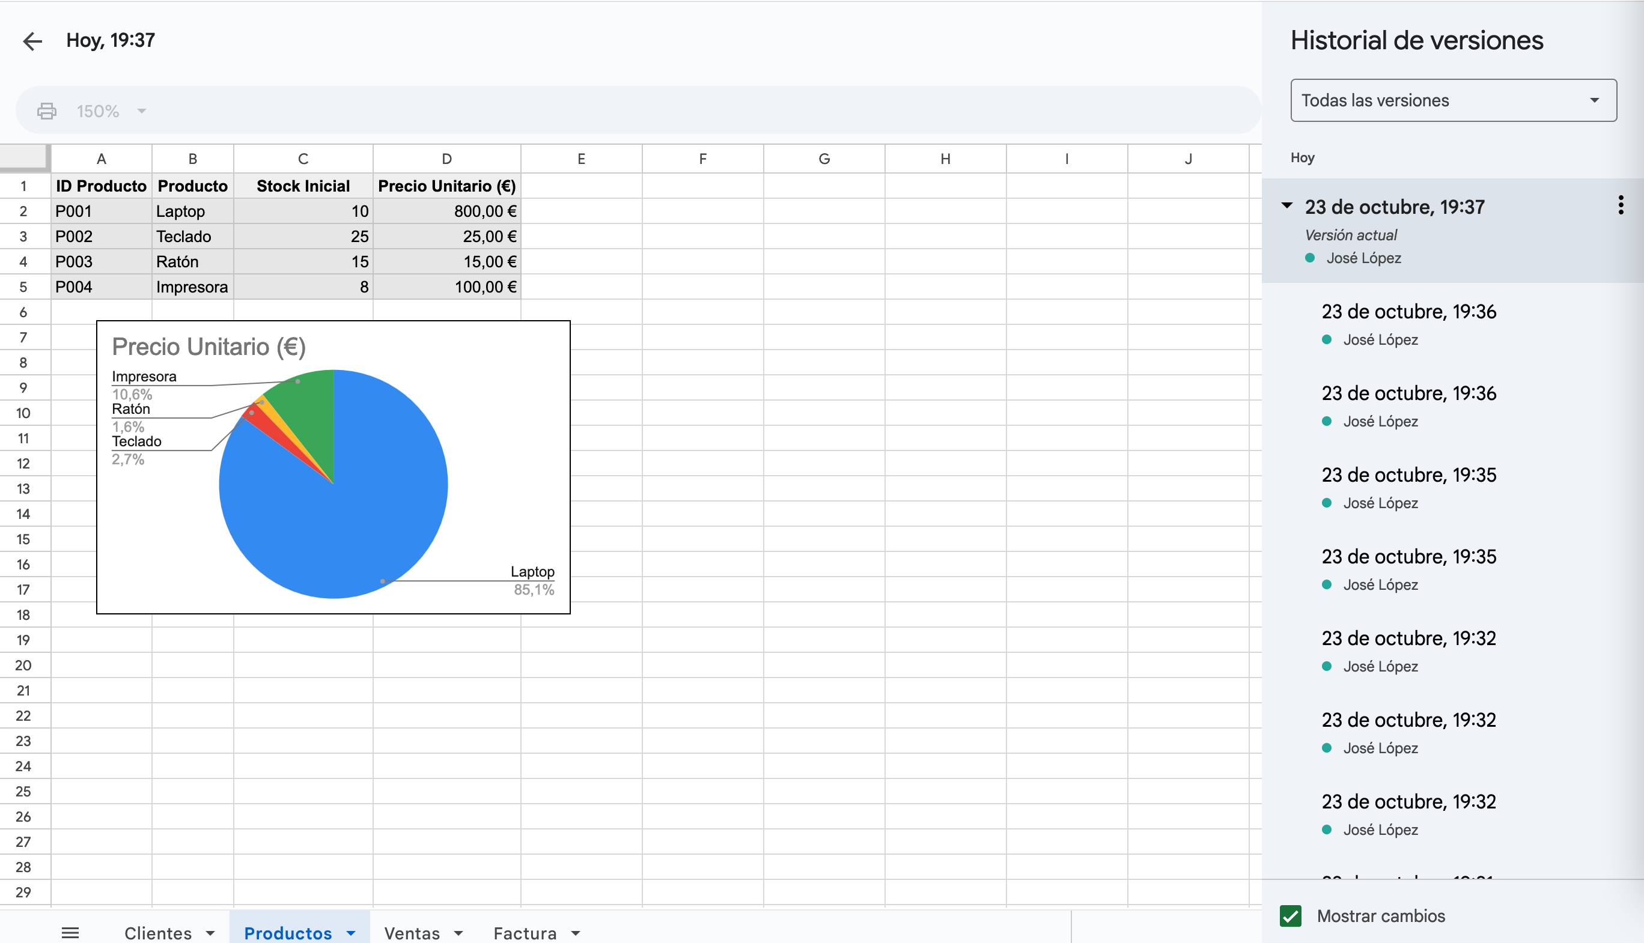Click the back arrow to exit version history

(x=32, y=41)
